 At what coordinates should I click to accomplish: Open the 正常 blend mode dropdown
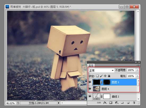pyautogui.click(x=101, y=70)
